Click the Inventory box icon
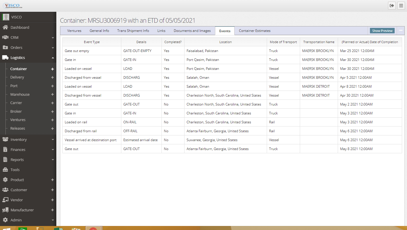 (x=5, y=139)
